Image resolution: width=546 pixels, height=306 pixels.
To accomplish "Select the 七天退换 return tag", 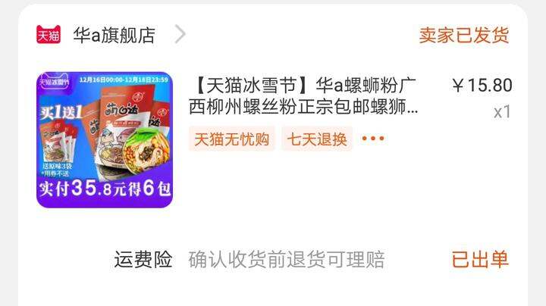I will (317, 139).
